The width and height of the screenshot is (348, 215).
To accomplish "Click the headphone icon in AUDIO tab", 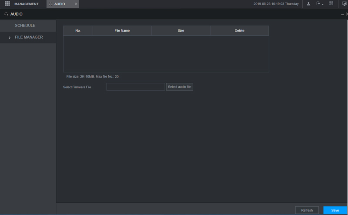I will point(51,4).
